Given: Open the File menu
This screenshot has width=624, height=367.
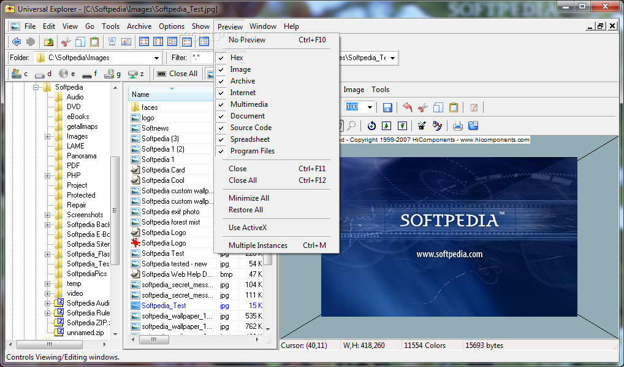Looking at the screenshot, I should (x=30, y=26).
